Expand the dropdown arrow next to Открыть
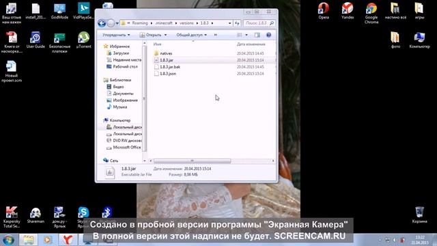This screenshot has height=246, width=437. pos(165,35)
